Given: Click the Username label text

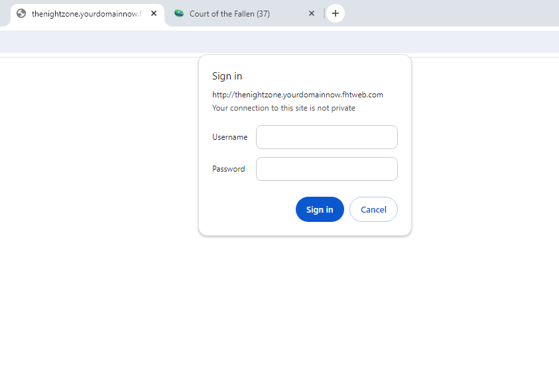Looking at the screenshot, I should coord(229,137).
